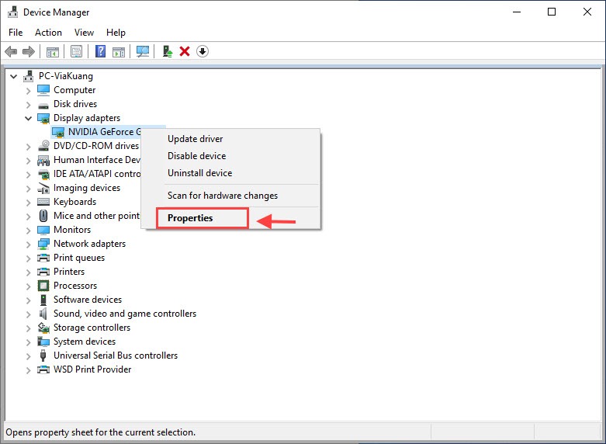Click the Software devices icon
Screen dimensions: 606x444
43,300
